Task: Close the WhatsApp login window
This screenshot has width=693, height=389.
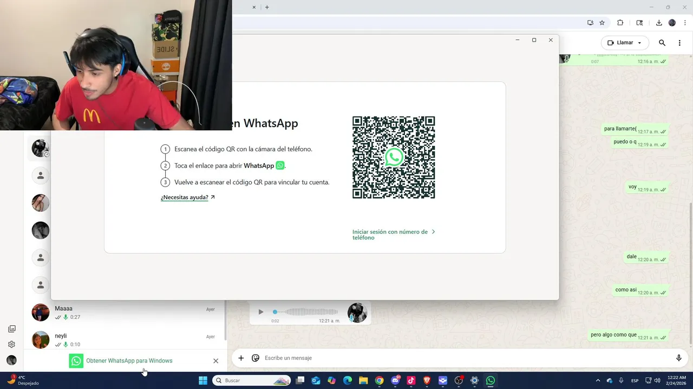Action: click(x=551, y=40)
